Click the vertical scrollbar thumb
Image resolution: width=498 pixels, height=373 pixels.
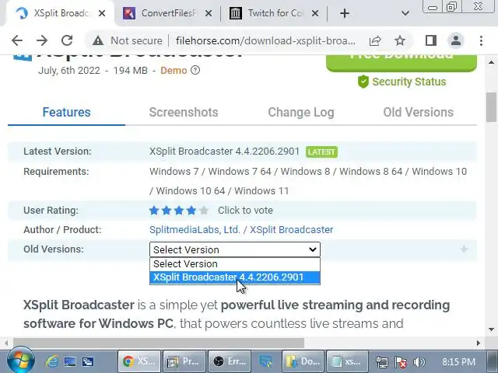[x=491, y=107]
